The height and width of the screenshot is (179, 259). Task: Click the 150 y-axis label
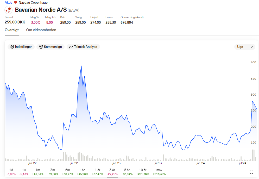253,143
